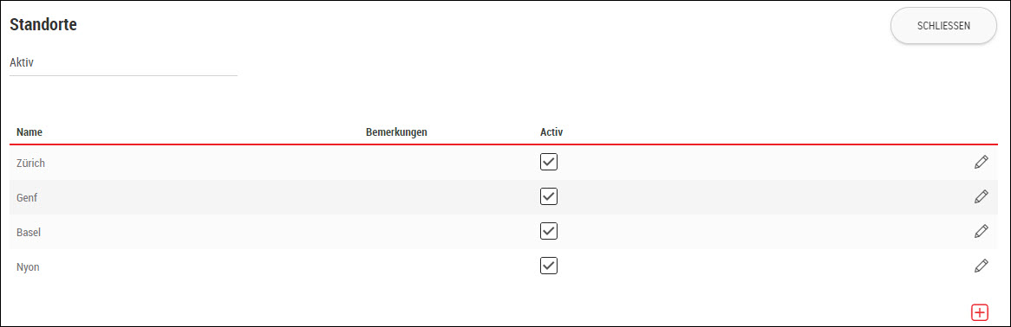
Task: Add a new location with red plus icon
Action: 980,312
